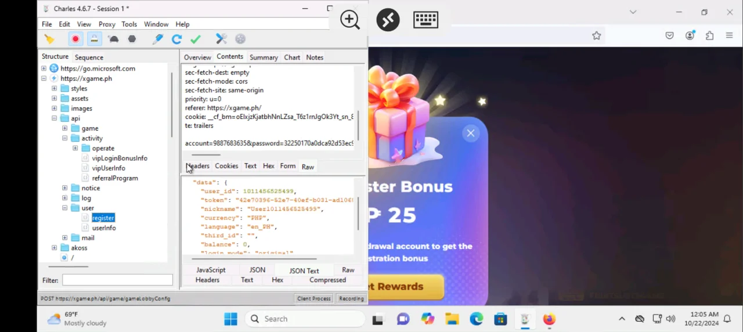Open the Window menu
Screen dimensions: 743x332
pos(156,24)
